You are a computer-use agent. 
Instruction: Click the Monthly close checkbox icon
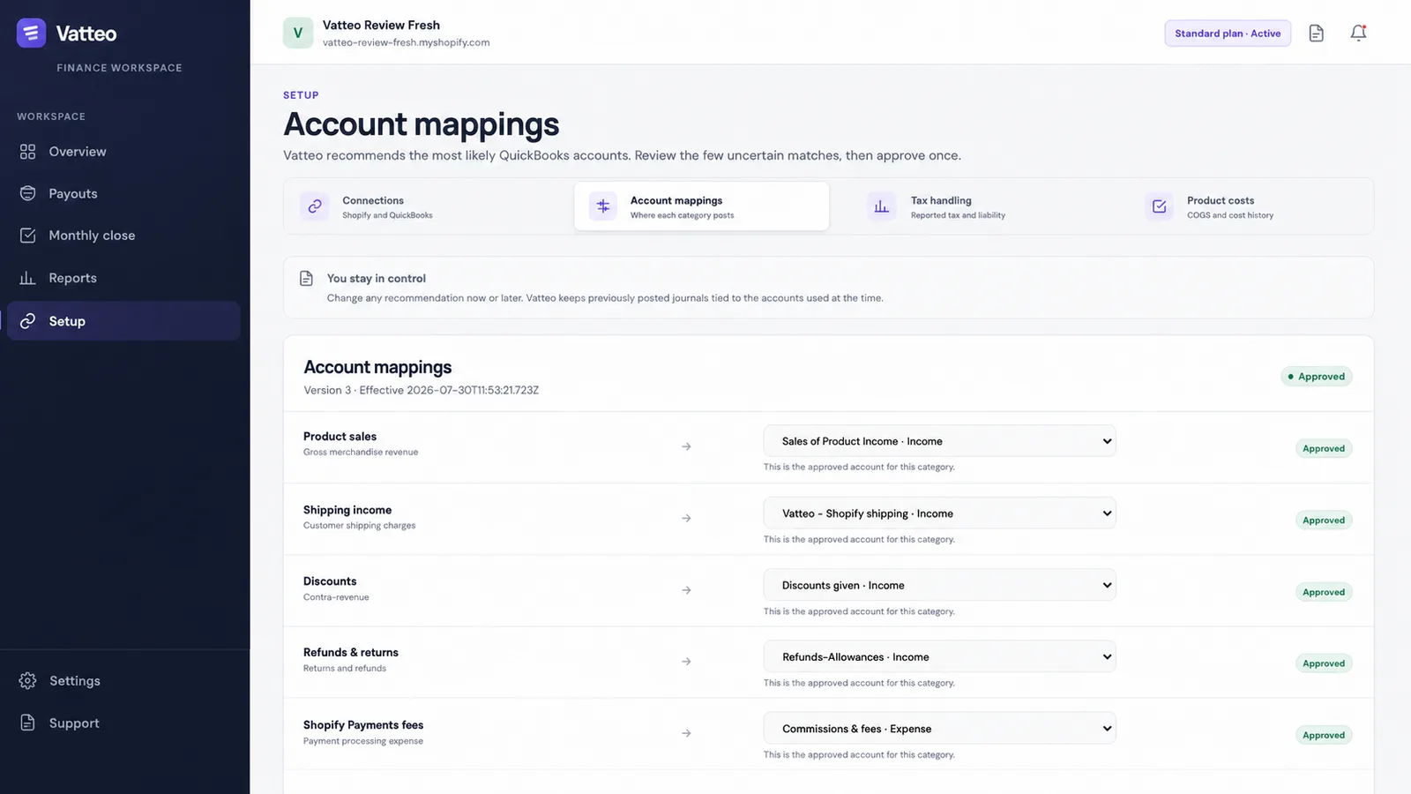pos(27,236)
